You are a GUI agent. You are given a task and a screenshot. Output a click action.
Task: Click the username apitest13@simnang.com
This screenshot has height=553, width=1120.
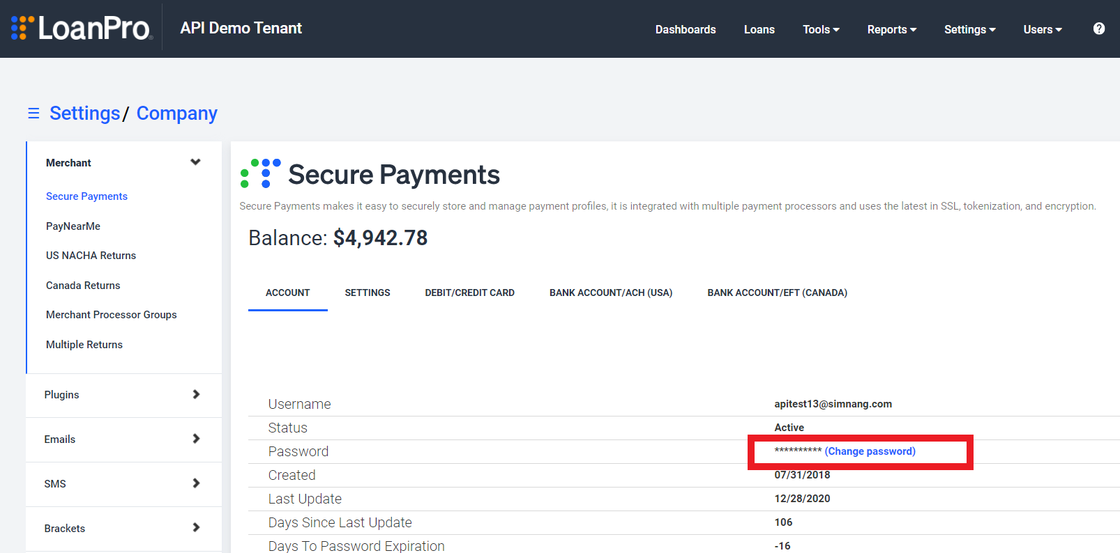833,404
